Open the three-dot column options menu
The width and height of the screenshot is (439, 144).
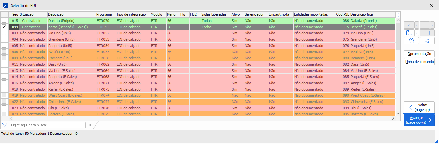[x=398, y=15]
